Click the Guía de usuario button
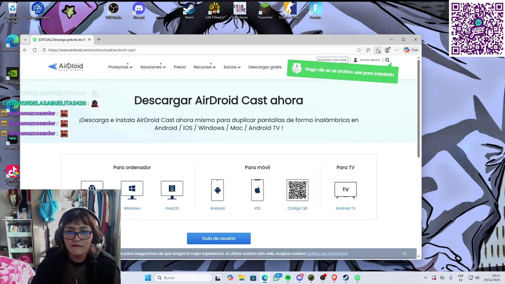Viewport: 505px width, 284px height. pos(219,238)
